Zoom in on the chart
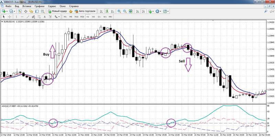Viewport: 275px width, 137px height. click(119, 11)
